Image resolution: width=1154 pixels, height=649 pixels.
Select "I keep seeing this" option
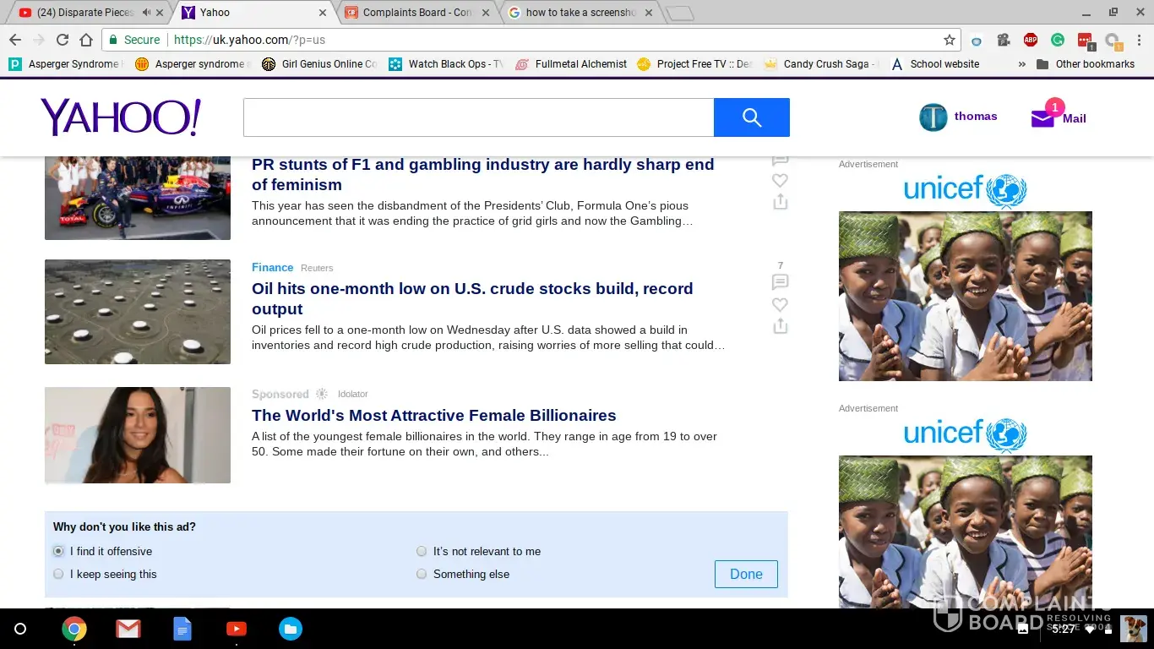[58, 574]
